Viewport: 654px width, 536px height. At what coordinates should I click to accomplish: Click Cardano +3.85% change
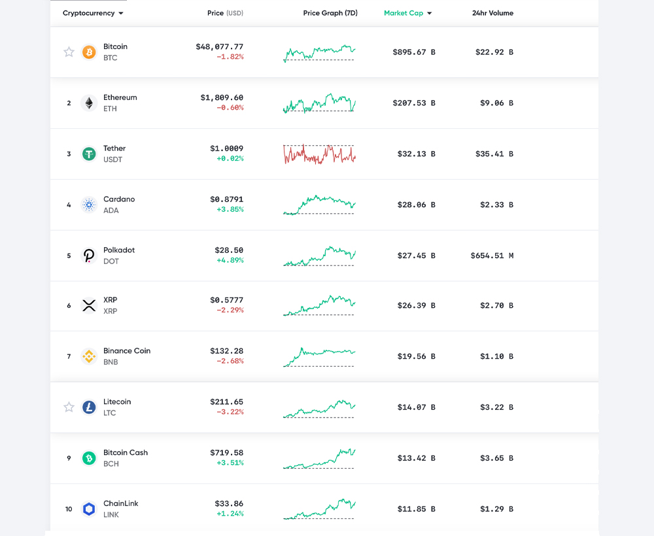point(230,209)
